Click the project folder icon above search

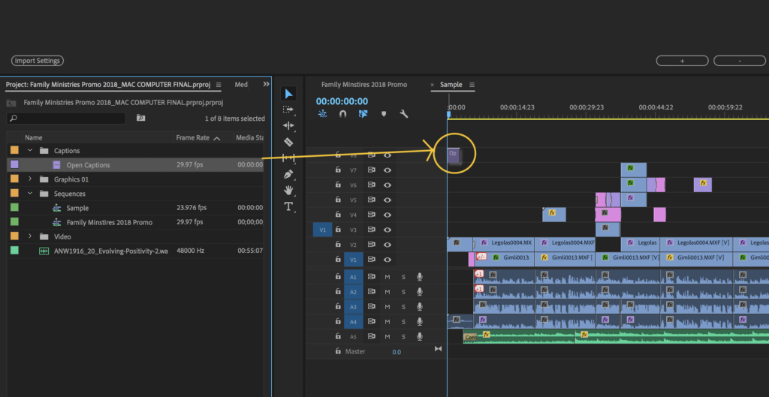point(11,103)
